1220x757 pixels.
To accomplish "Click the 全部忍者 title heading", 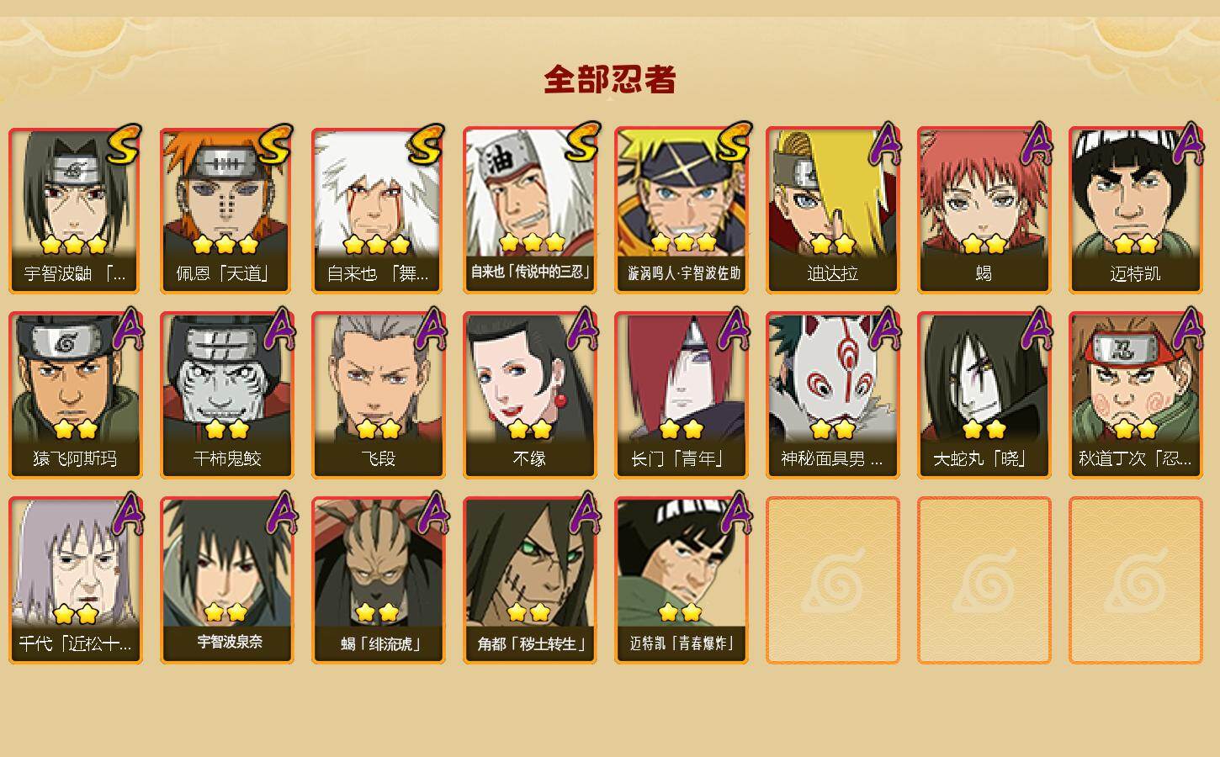I will (610, 80).
